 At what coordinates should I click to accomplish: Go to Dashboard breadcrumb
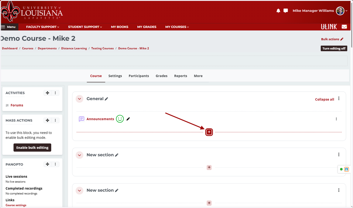pos(10,48)
